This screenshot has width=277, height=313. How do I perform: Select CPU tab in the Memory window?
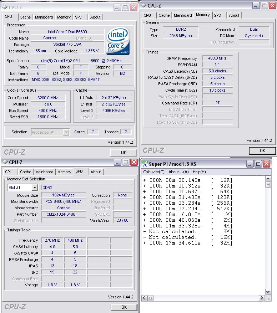pyautogui.click(x=147, y=15)
